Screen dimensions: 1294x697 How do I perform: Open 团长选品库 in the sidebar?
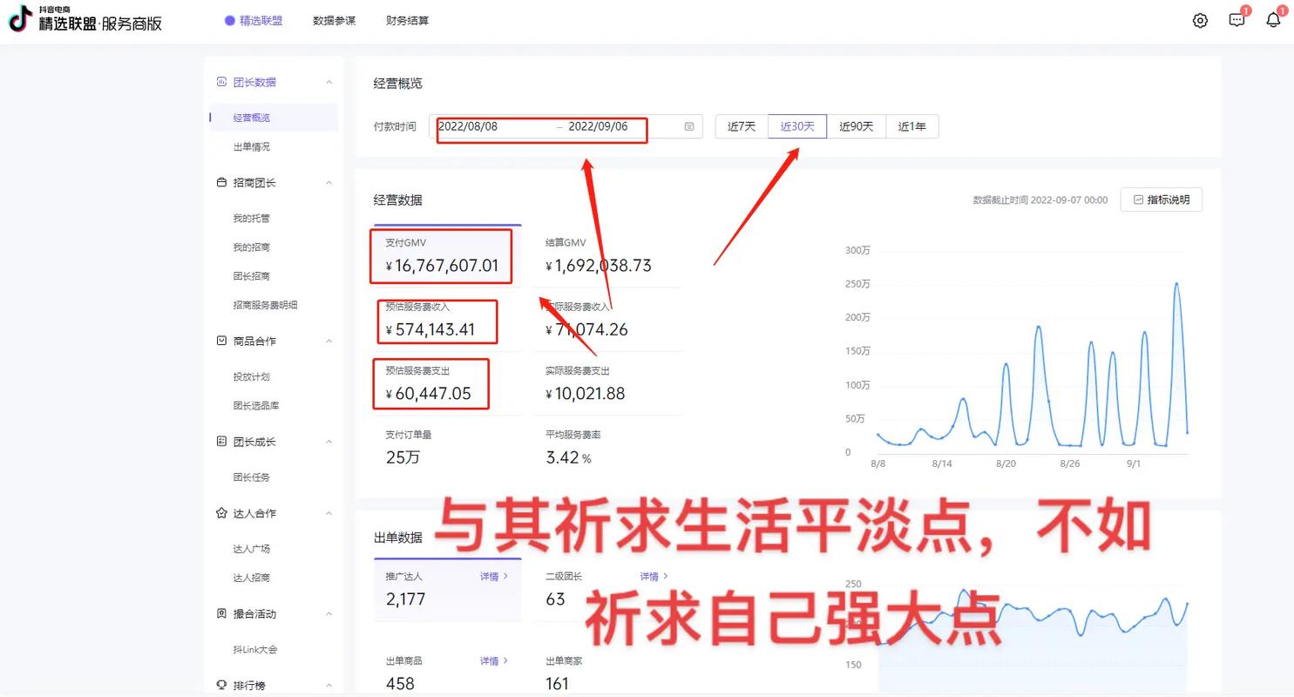(x=256, y=405)
